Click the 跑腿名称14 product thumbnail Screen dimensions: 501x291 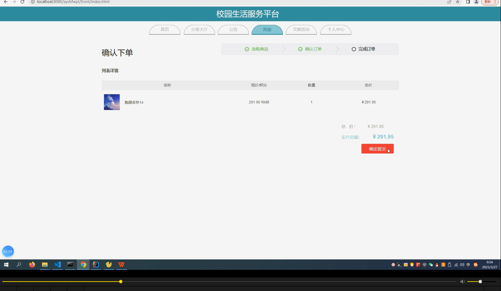(112, 102)
